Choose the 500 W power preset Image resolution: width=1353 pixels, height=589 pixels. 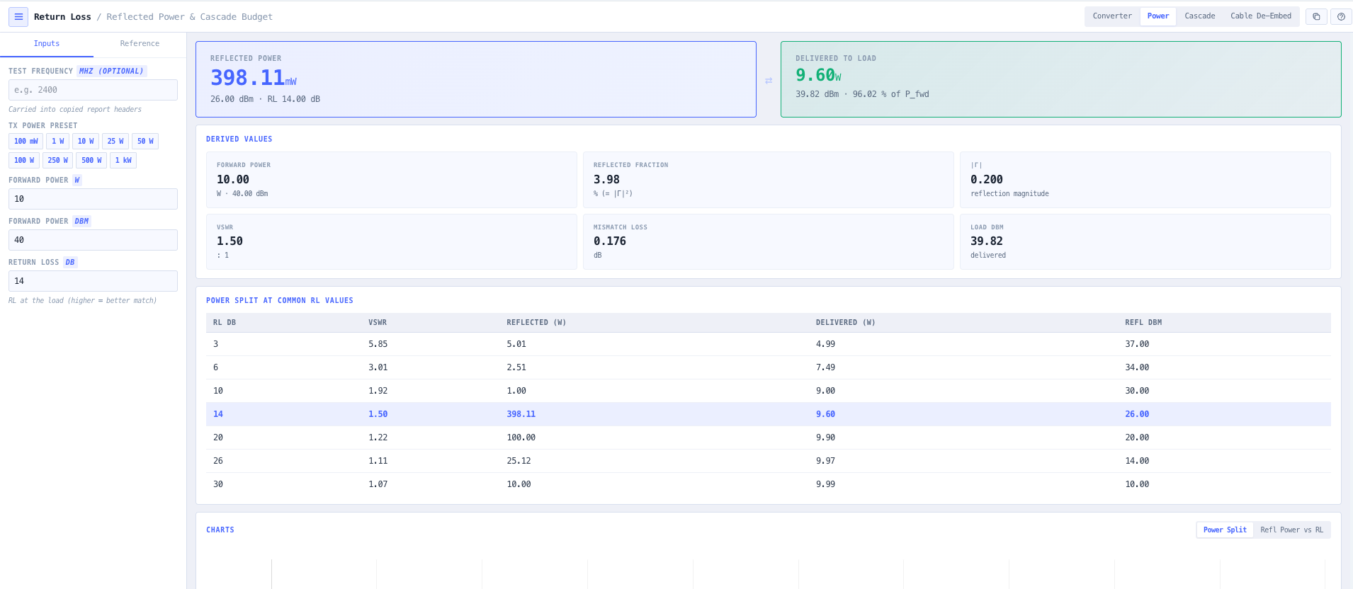(x=91, y=160)
